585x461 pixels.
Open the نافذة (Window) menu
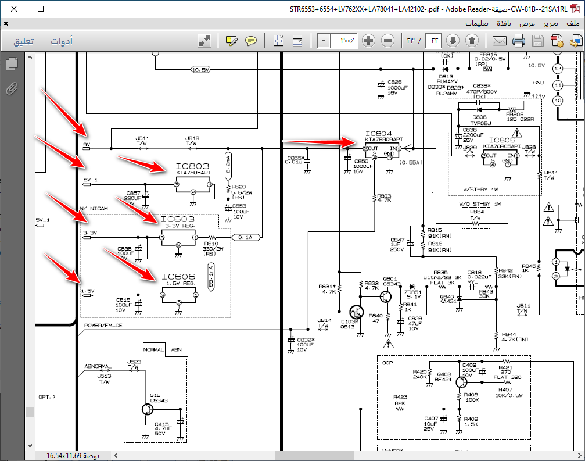click(x=504, y=23)
